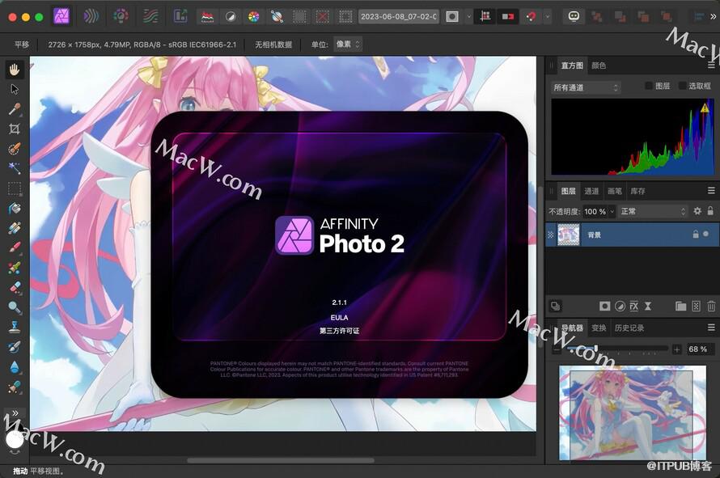Switch to the 变换 tab
Image resolution: width=720 pixels, height=478 pixels.
(x=599, y=328)
